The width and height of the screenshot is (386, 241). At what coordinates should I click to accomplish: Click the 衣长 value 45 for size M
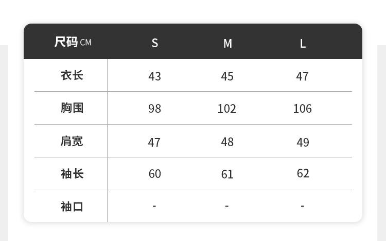[227, 76]
